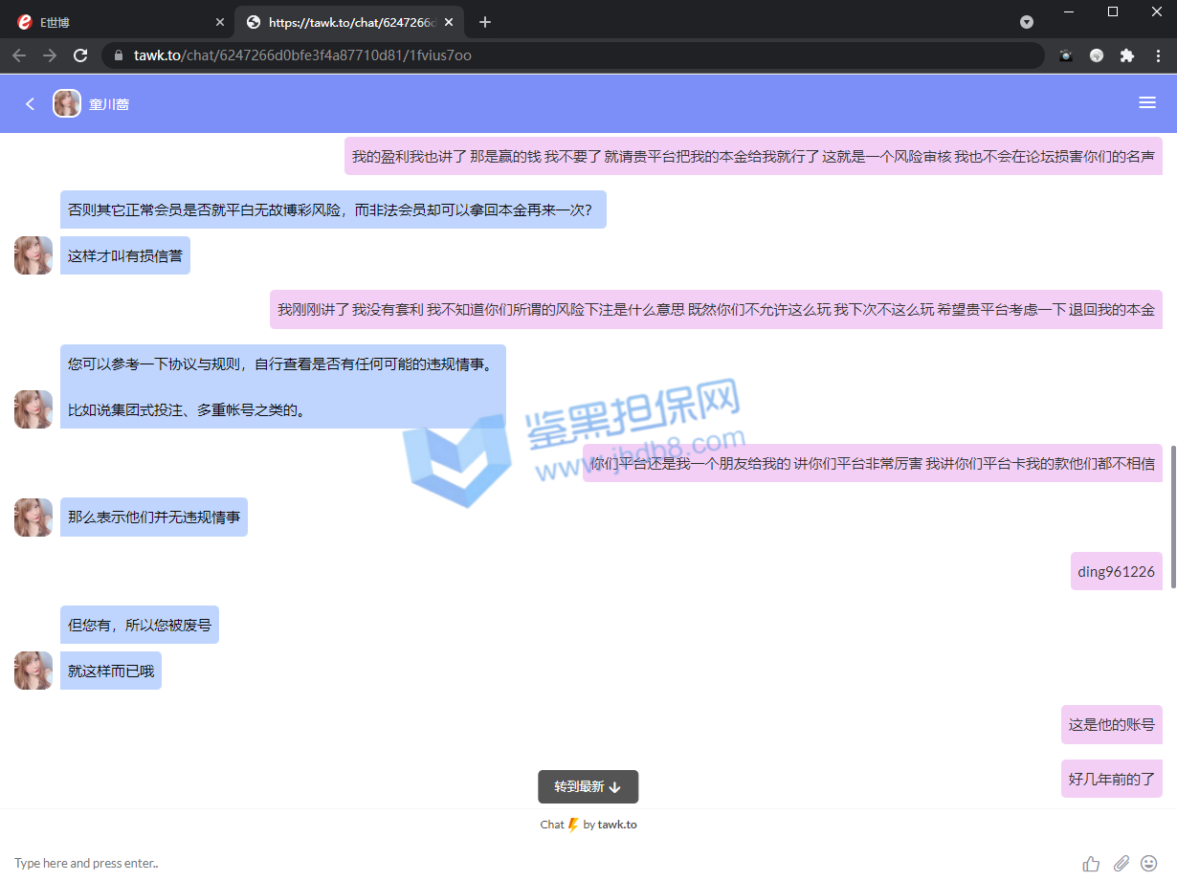Viewport: 1177px width, 881px height.
Task: Open a new browser tab
Action: tap(485, 22)
